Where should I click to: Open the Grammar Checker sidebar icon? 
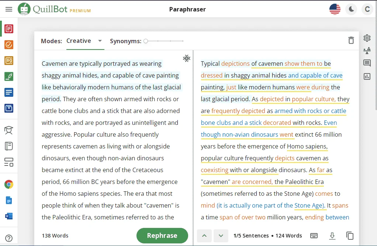9,45
